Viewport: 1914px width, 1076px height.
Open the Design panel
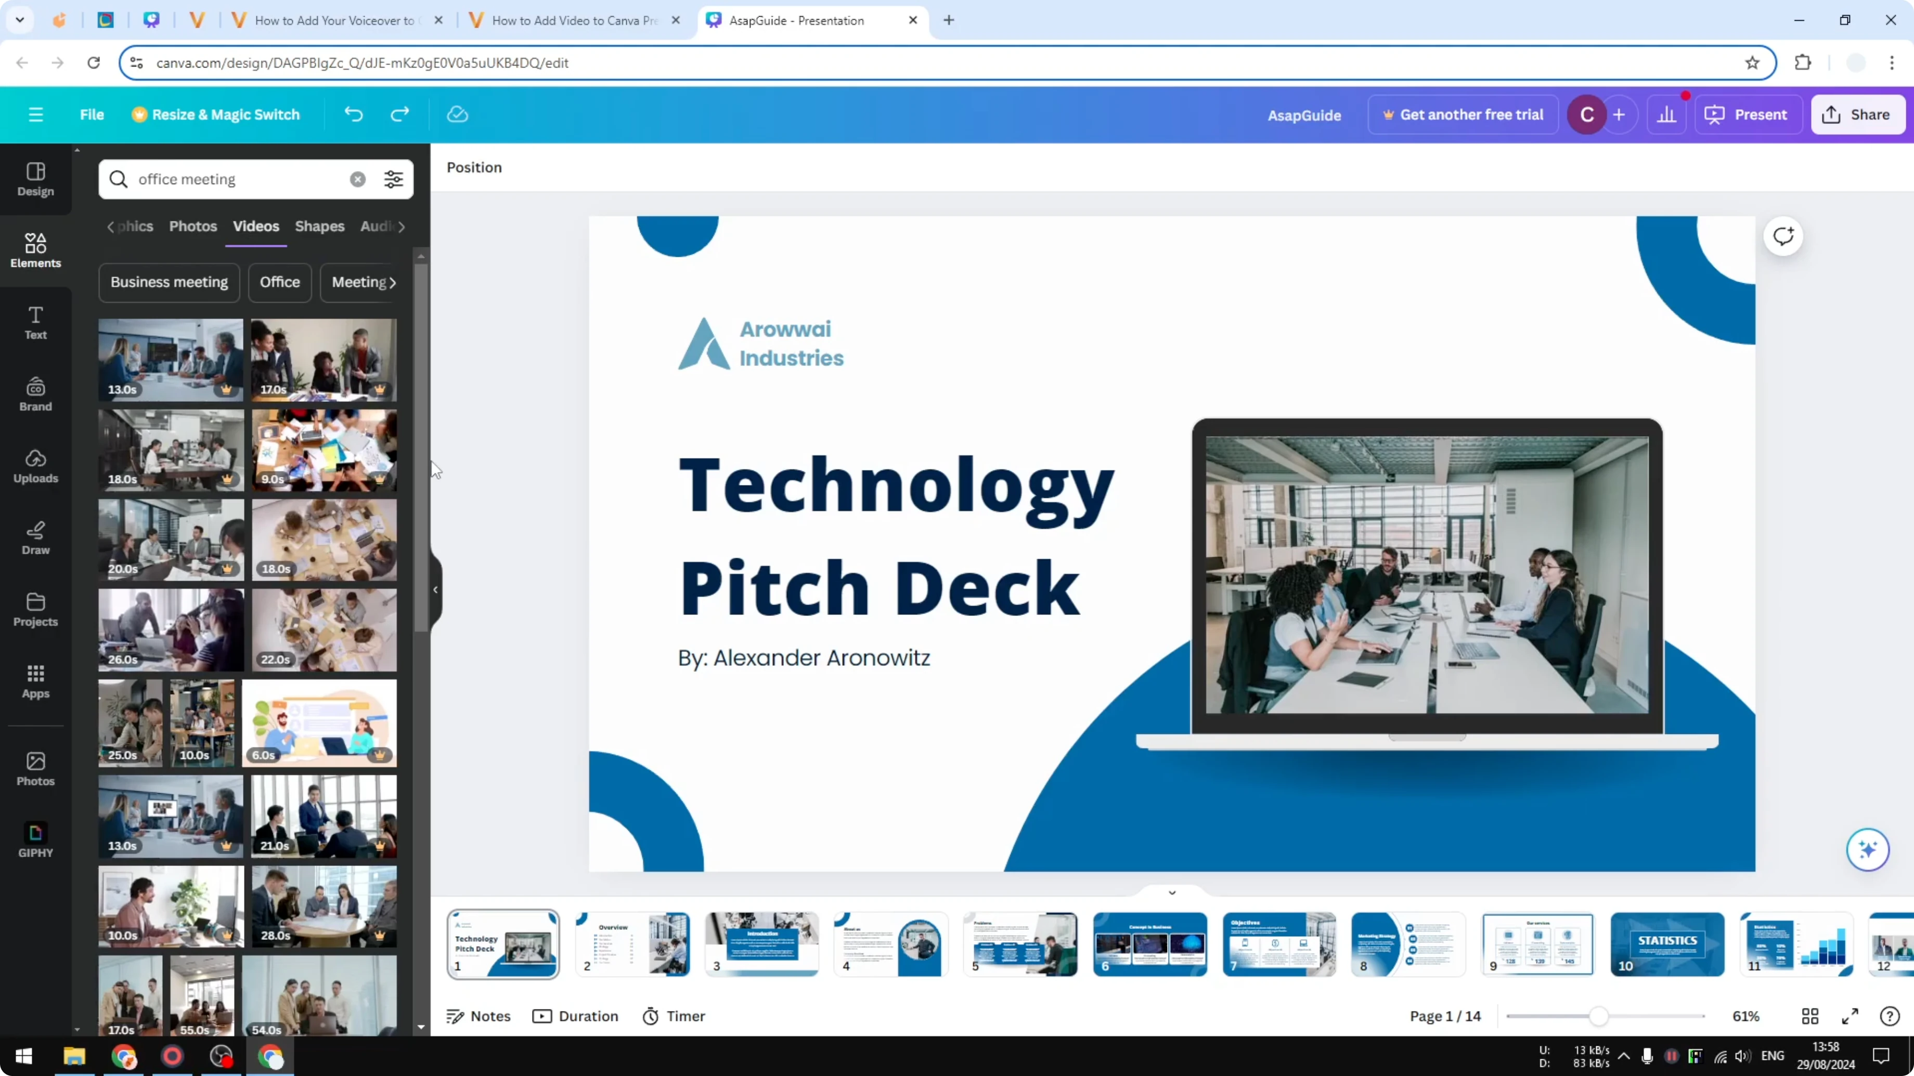pyautogui.click(x=36, y=180)
